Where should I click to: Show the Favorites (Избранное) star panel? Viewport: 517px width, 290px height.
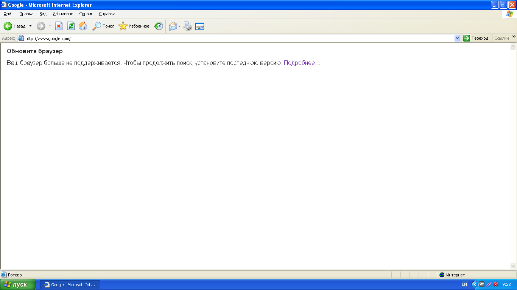pos(134,26)
